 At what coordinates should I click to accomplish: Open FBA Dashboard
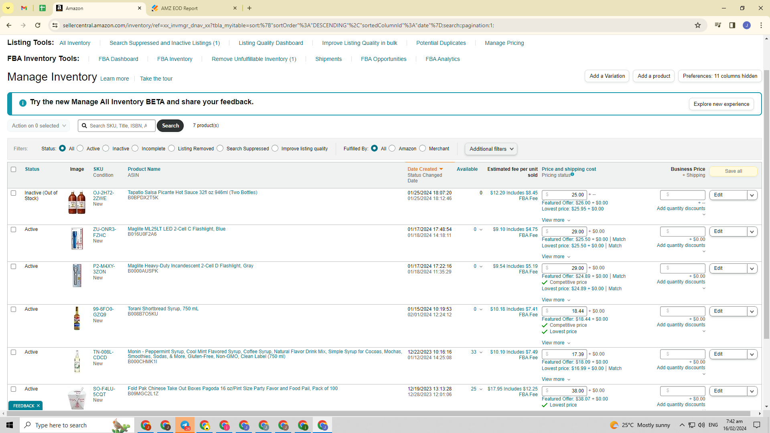click(x=118, y=59)
